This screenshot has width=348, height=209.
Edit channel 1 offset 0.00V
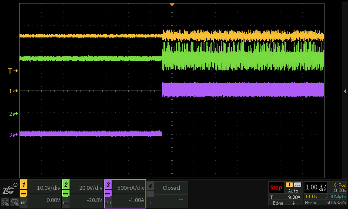[x=53, y=200]
